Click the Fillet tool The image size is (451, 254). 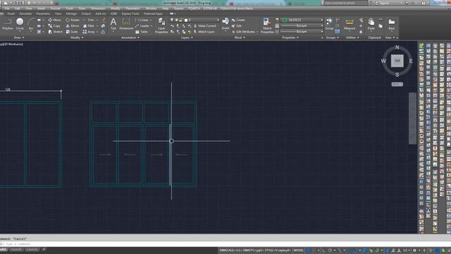click(x=89, y=26)
